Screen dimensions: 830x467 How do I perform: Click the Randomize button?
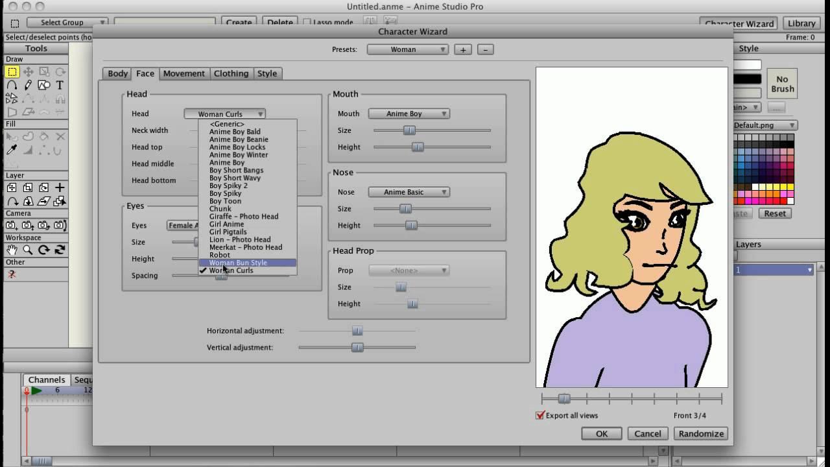(x=700, y=433)
